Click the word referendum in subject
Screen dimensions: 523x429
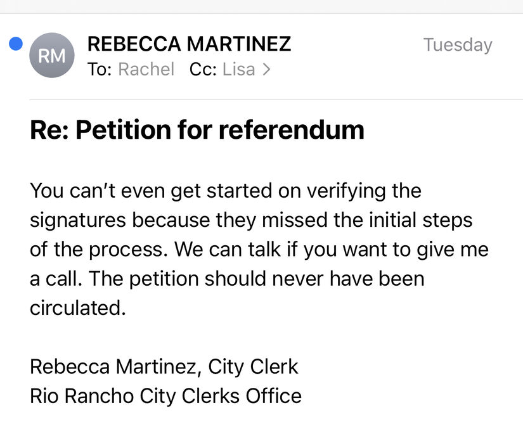291,130
